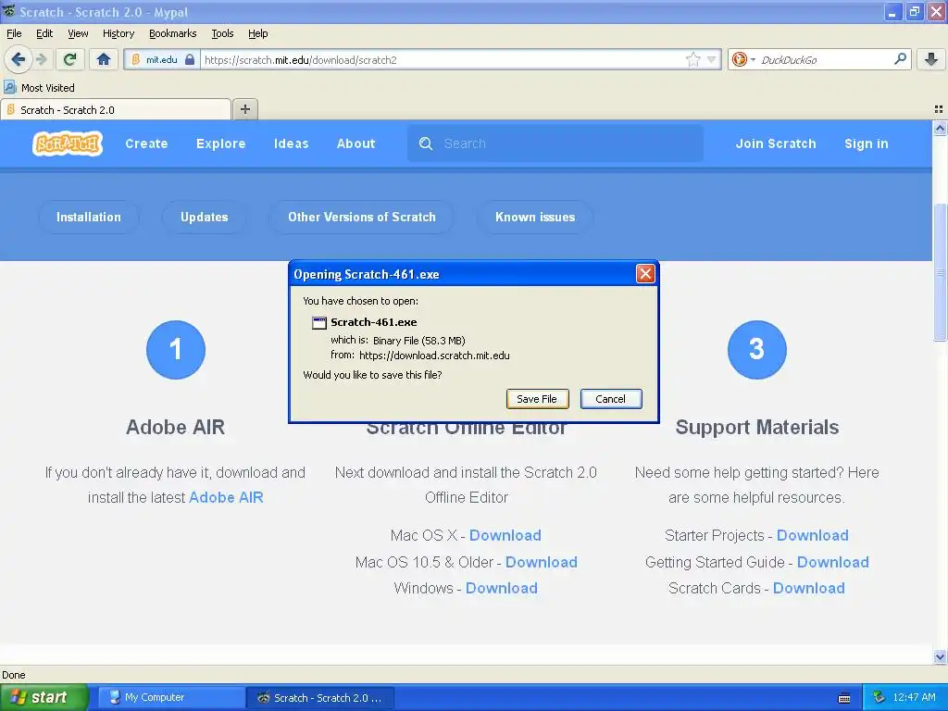
Task: Select the Scratch - Scratch 2.0 tab
Action: point(116,109)
